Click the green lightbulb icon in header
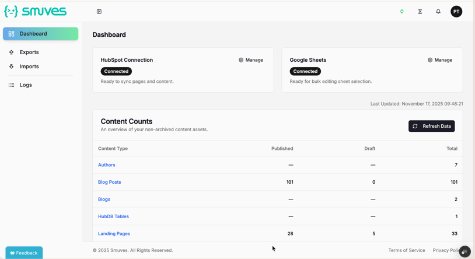The image size is (475, 259). pyautogui.click(x=401, y=12)
